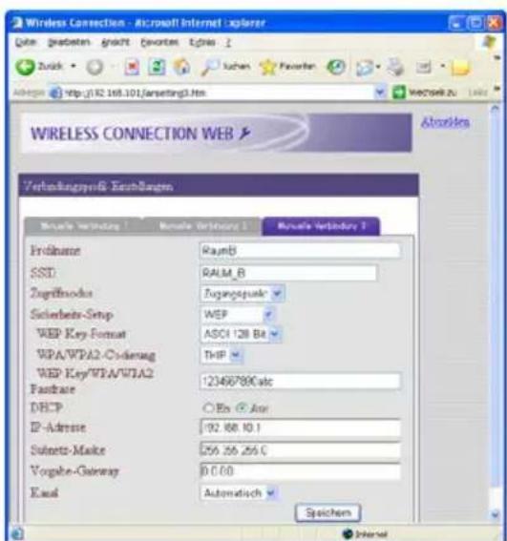Viewport: 507px width, 541px height.
Task: Click in the Vorgabe-Gateway field
Action: tap(300, 471)
